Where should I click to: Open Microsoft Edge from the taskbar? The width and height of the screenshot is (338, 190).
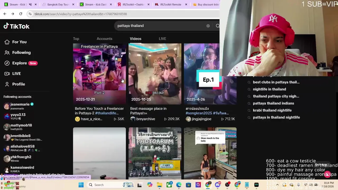179,185
